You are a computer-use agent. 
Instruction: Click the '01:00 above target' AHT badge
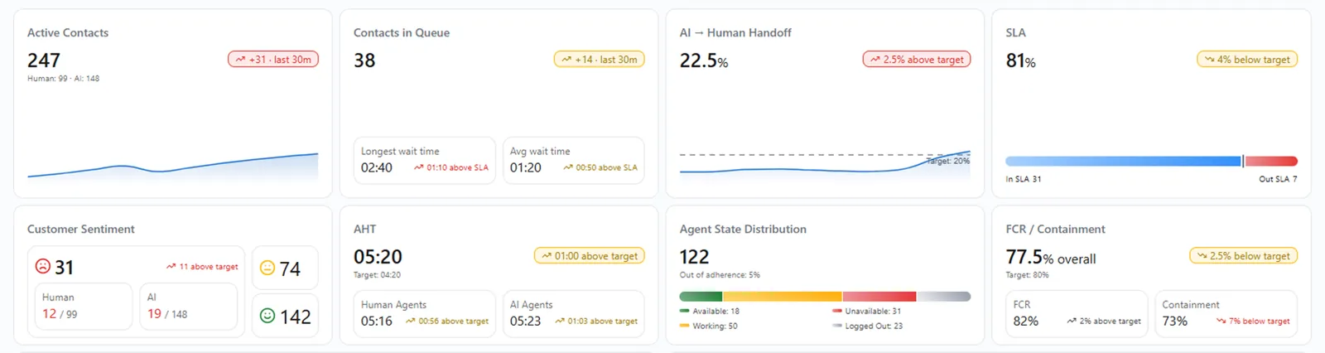click(x=590, y=256)
